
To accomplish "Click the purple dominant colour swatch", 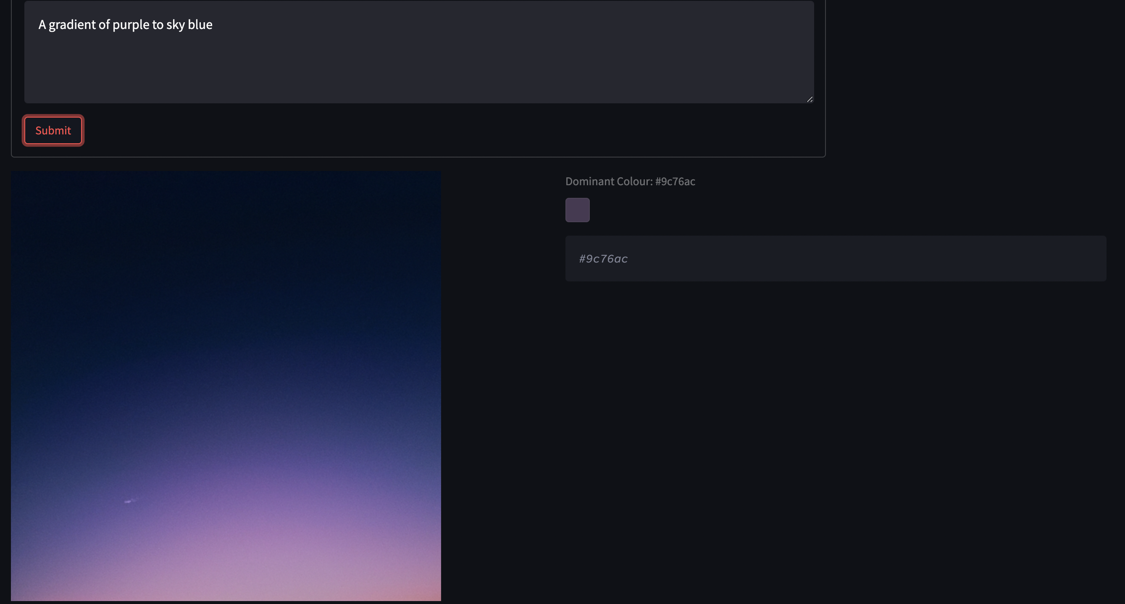I will tap(577, 210).
